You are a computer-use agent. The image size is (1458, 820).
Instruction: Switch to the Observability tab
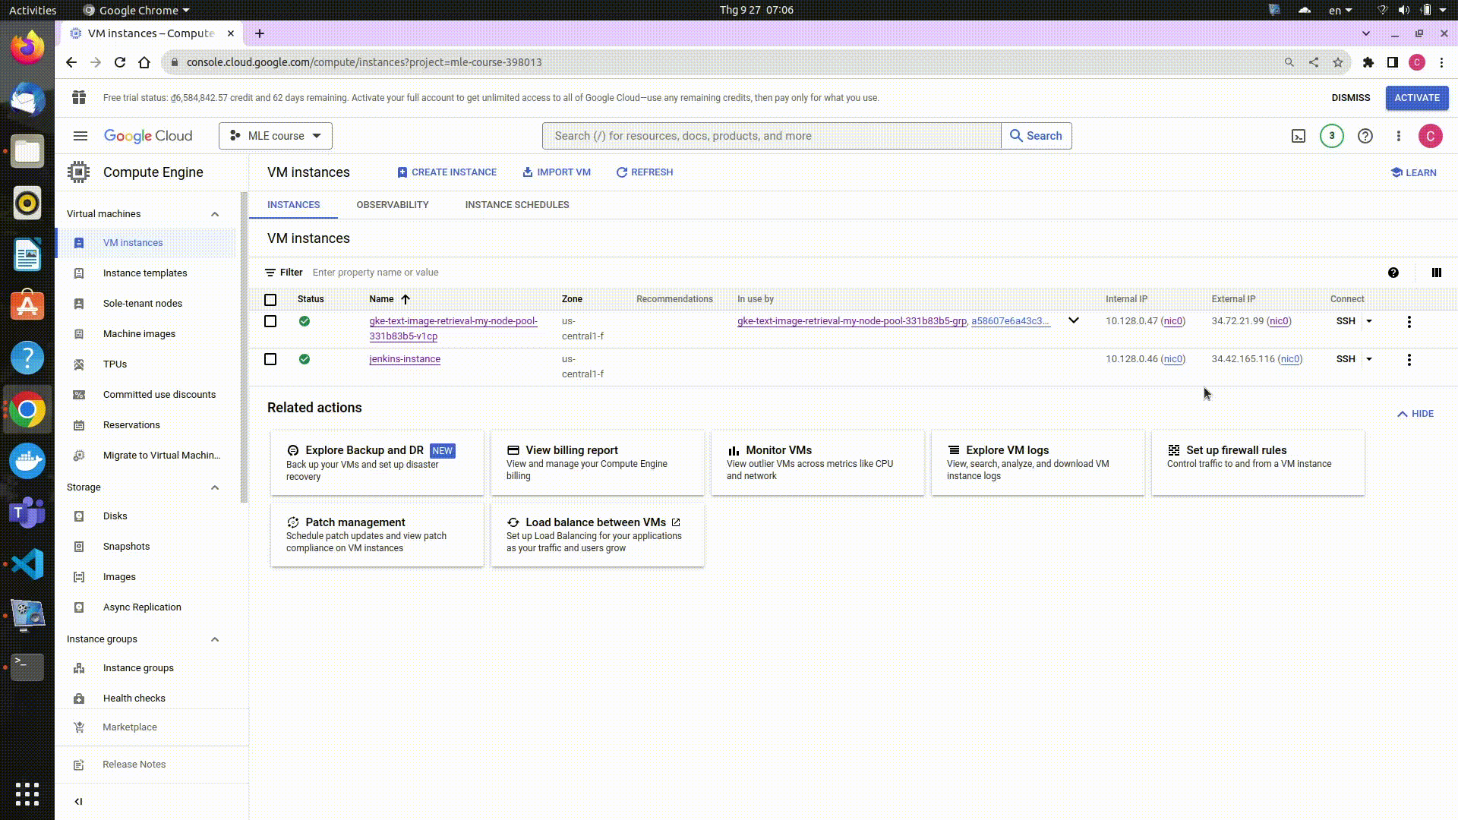(393, 205)
